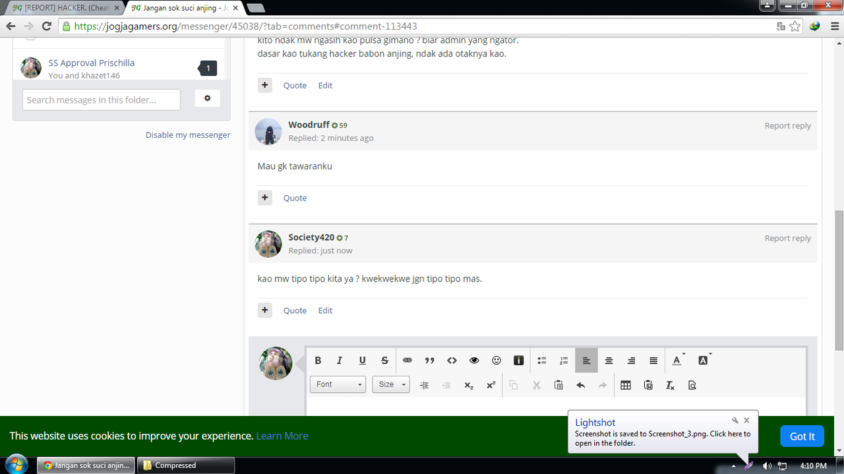Insert a link with the chain icon

407,361
